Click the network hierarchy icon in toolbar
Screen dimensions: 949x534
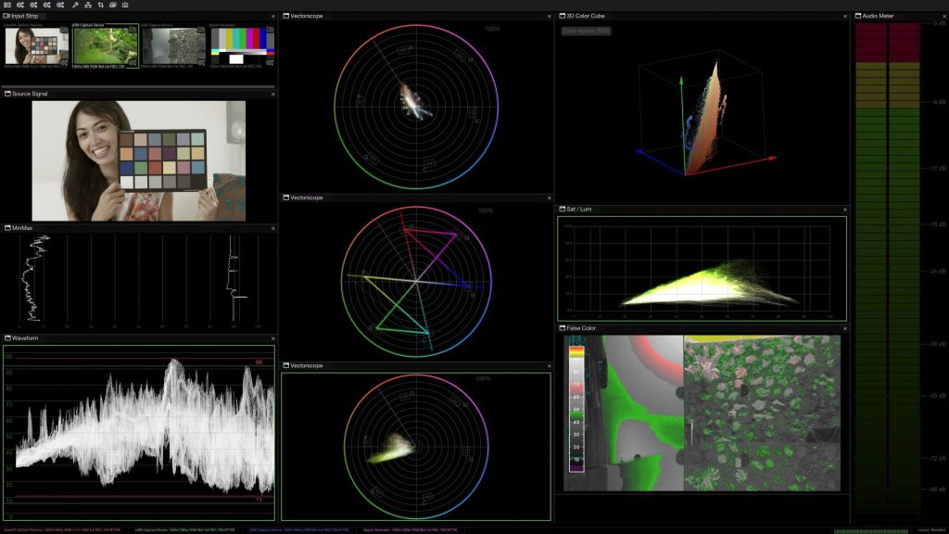[87, 5]
